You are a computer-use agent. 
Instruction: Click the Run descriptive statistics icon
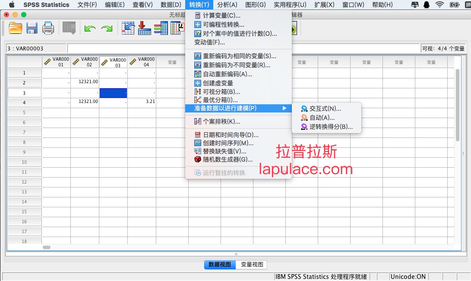pos(177,28)
